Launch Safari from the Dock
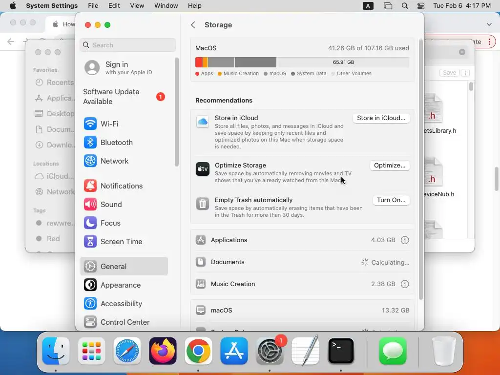Image resolution: width=500 pixels, height=375 pixels. pyautogui.click(x=127, y=351)
